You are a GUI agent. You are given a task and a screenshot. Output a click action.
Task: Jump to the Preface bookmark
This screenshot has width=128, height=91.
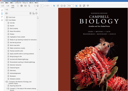(12, 34)
